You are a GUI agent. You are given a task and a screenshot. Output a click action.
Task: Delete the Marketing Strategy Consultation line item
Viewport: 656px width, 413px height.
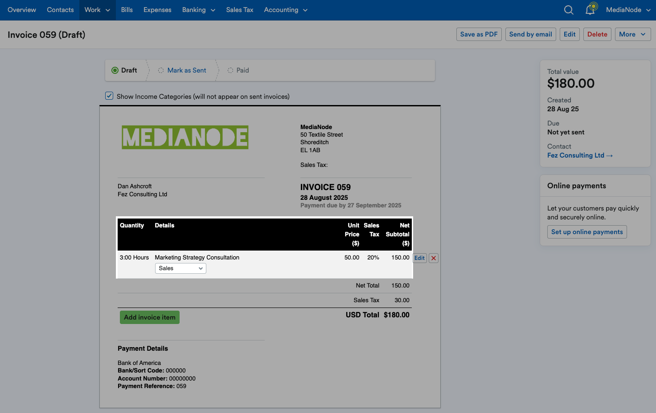(434, 258)
